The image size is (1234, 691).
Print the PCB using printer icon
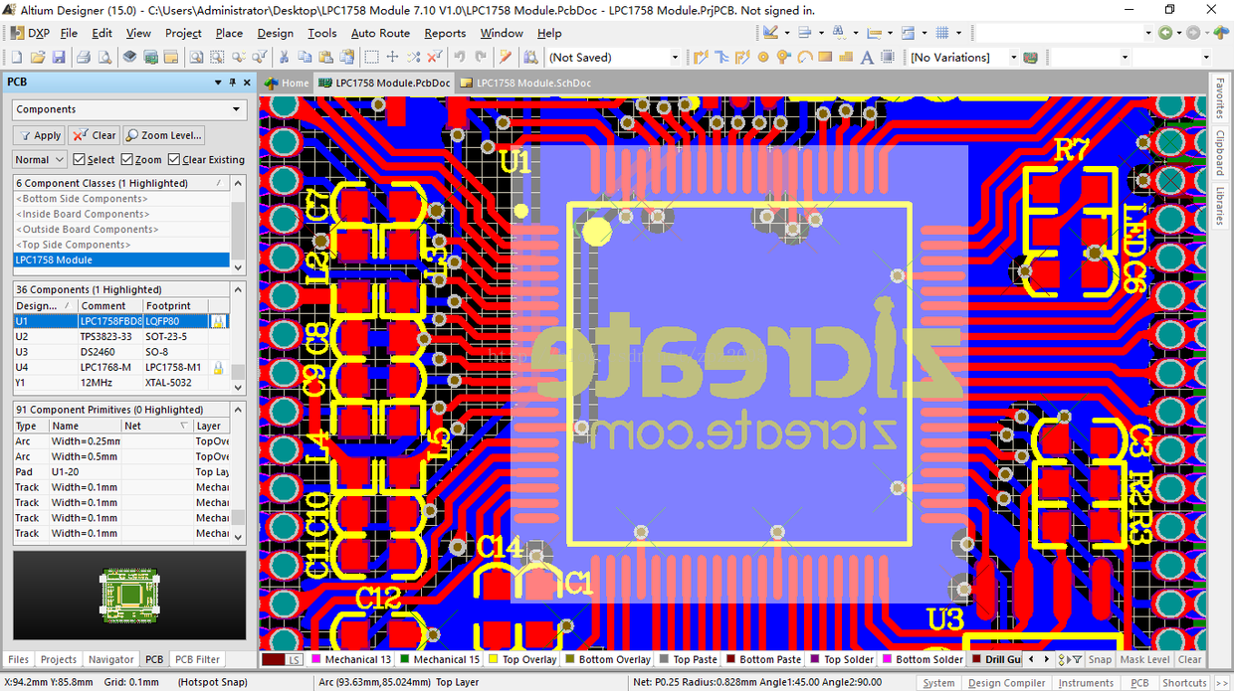(83, 57)
